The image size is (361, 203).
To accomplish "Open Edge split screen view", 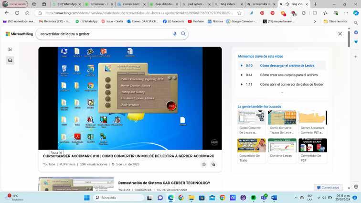I will [315, 13].
